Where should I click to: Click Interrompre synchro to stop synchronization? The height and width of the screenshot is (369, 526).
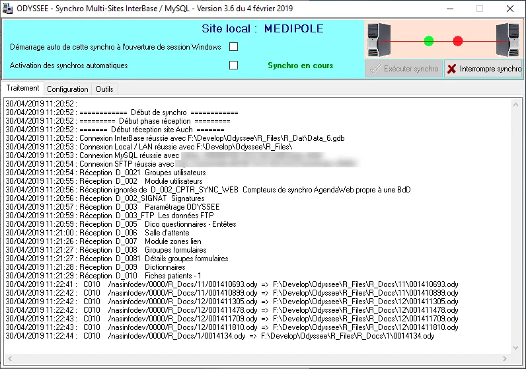[x=484, y=69]
